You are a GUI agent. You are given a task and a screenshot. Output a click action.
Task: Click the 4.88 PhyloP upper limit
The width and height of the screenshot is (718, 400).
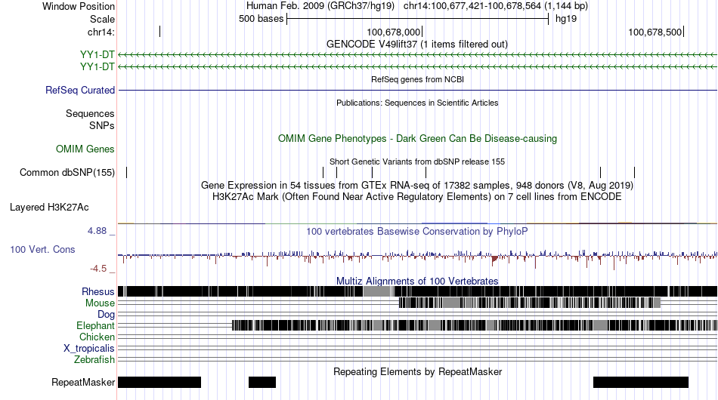[x=97, y=231]
